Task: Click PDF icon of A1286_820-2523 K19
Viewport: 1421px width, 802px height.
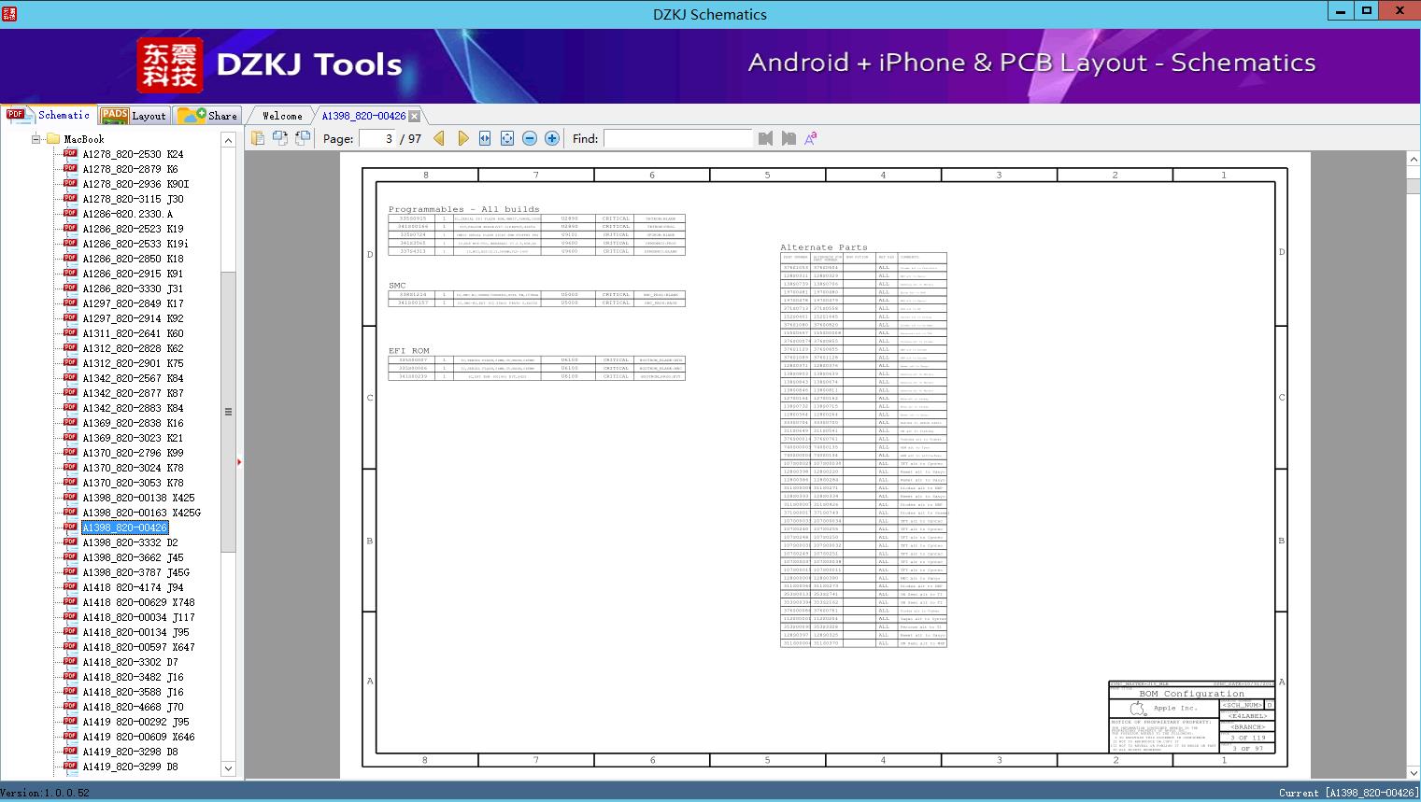Action: point(70,229)
